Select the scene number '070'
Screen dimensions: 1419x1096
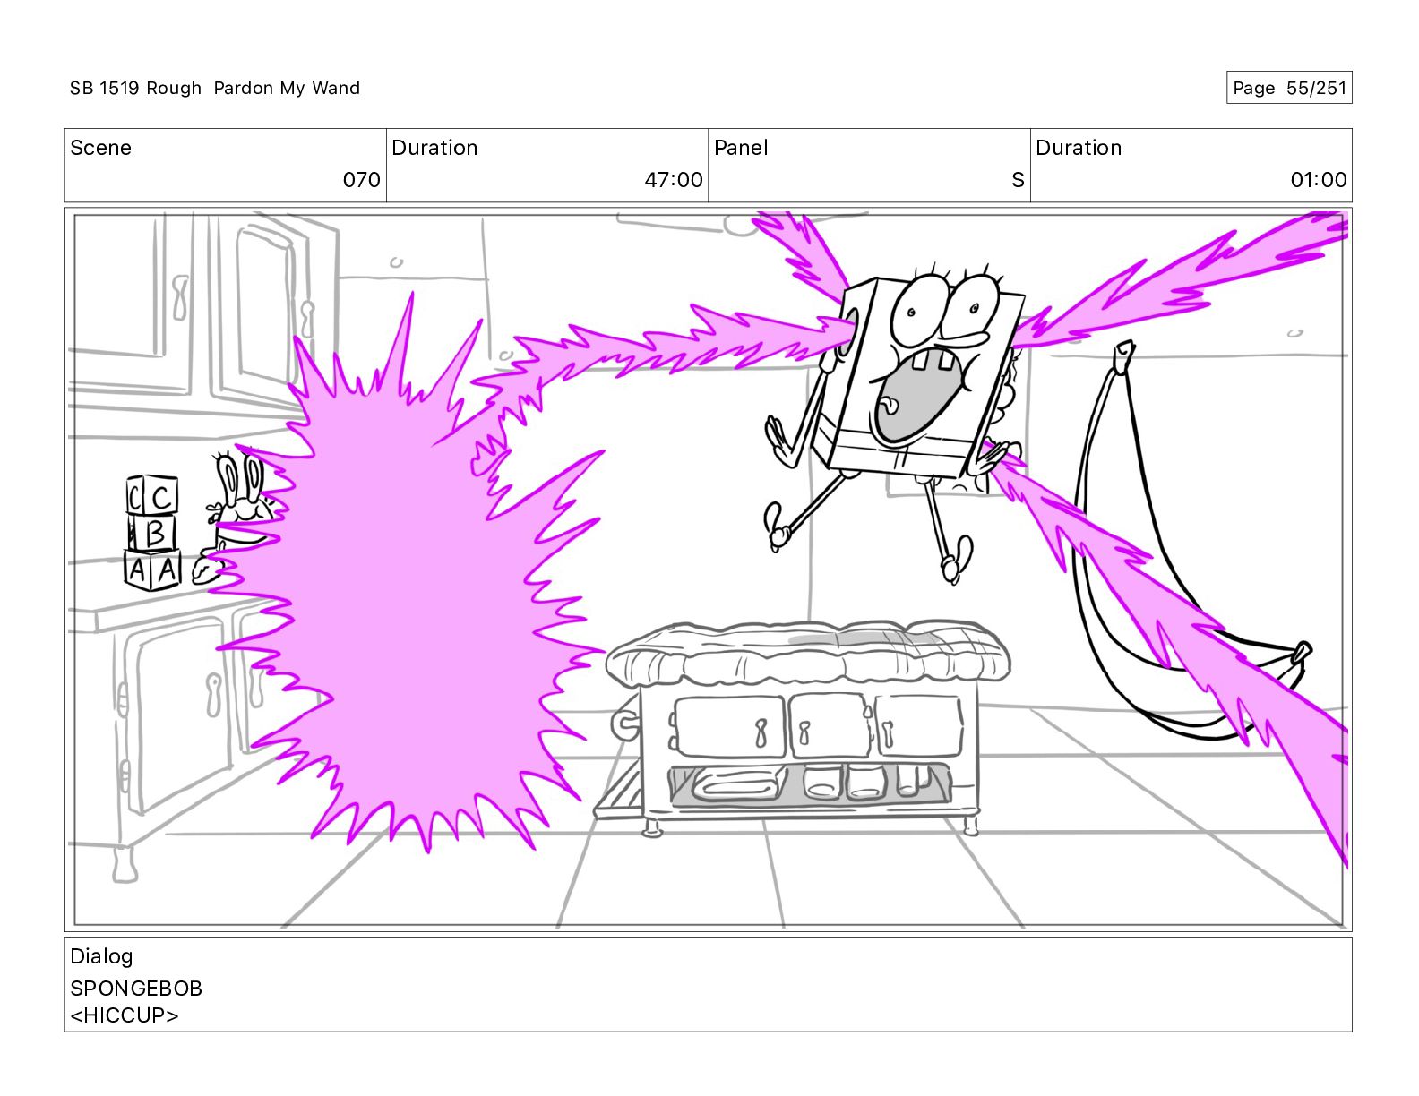click(362, 180)
